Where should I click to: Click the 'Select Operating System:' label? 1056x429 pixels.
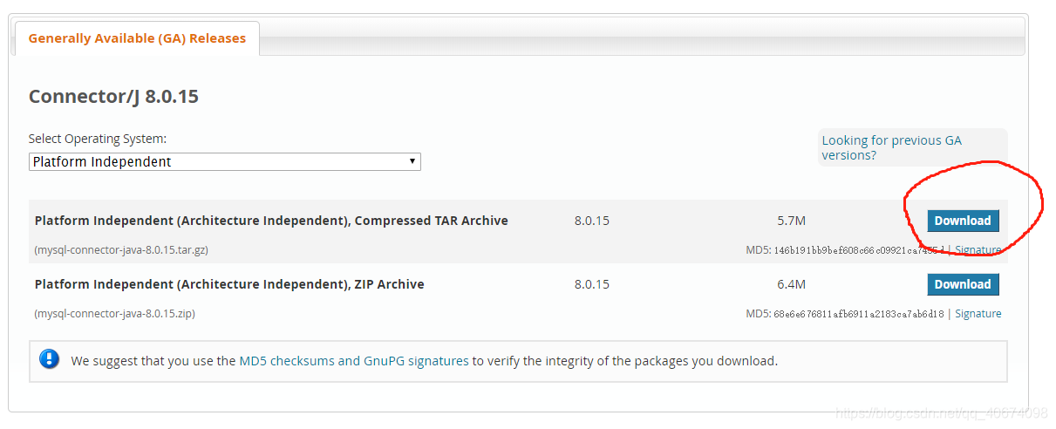tap(98, 139)
